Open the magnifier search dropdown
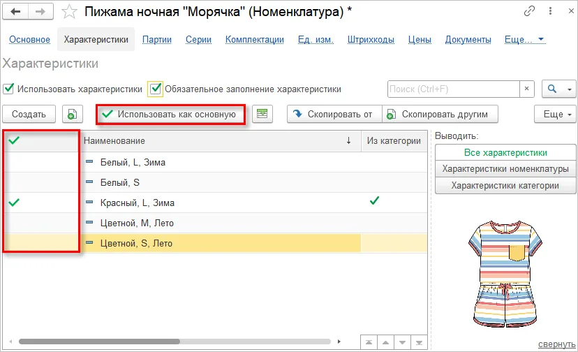578x352 pixels. tap(559, 89)
